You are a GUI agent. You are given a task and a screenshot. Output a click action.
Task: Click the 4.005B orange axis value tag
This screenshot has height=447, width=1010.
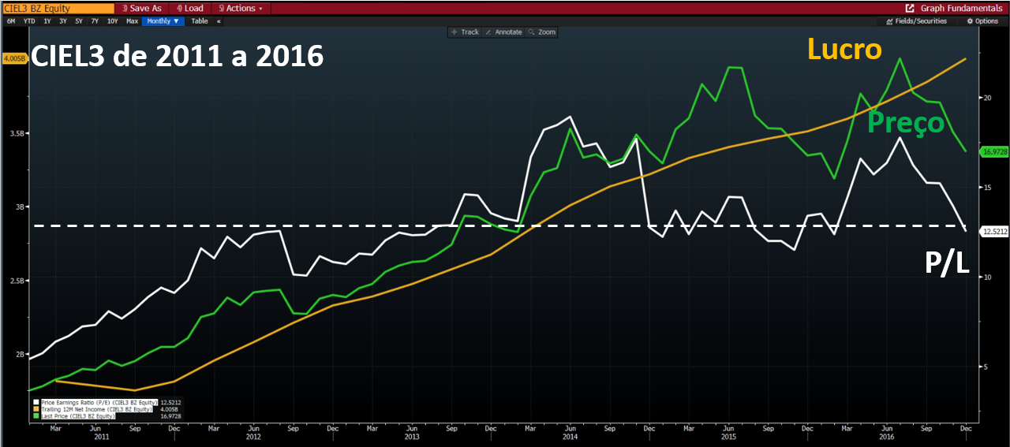15,59
